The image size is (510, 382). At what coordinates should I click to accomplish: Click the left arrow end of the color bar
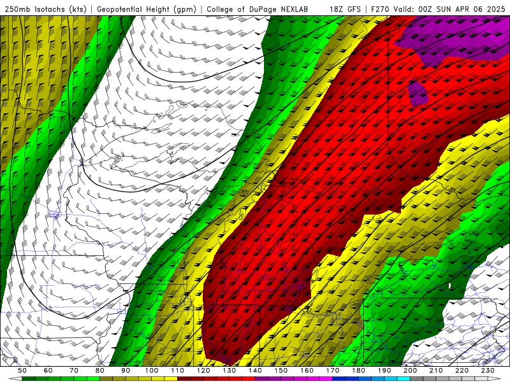coord(15,379)
